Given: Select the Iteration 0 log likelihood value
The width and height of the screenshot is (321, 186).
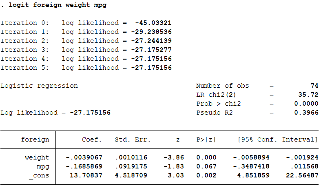Looking at the screenshot, I should [x=153, y=23].
